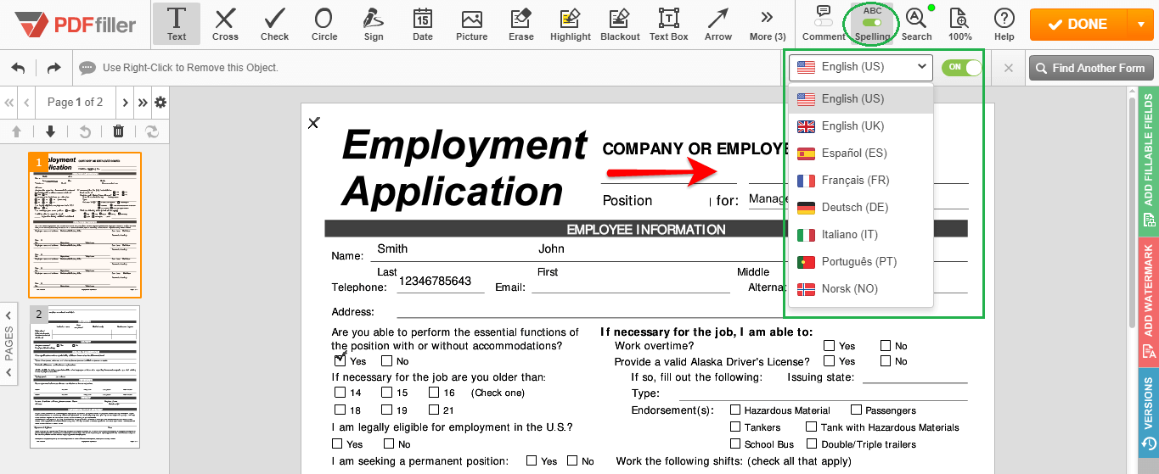1159x474 pixels.
Task: Turn off the spell check ON switch
Action: (x=961, y=67)
